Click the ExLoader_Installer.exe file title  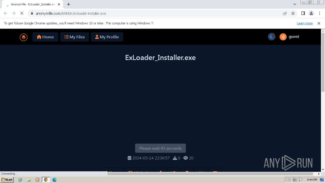160,57
